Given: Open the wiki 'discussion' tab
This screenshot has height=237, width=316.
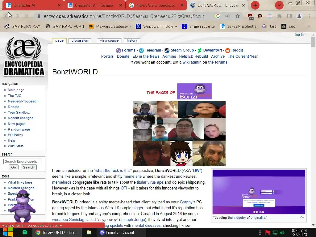Looking at the screenshot, I should 80,40.
